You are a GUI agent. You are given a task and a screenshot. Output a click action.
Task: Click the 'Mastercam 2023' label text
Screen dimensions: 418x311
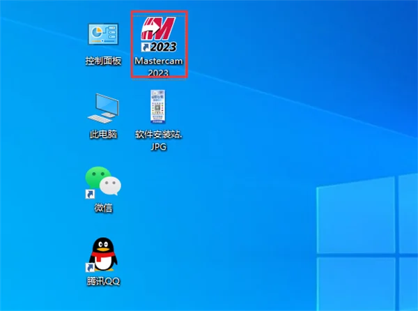(159, 66)
